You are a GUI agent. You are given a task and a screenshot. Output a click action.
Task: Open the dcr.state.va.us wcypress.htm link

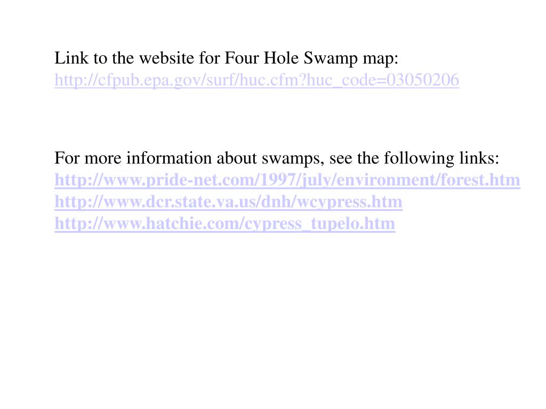click(x=228, y=202)
